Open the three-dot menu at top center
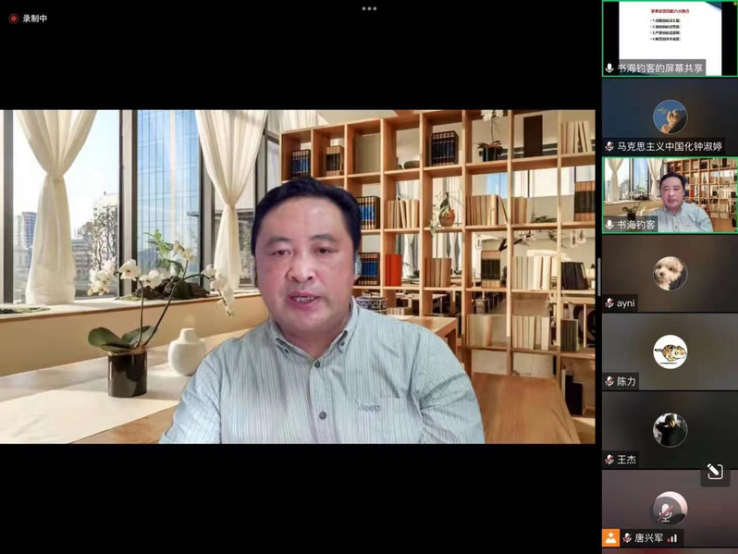 coord(369,8)
